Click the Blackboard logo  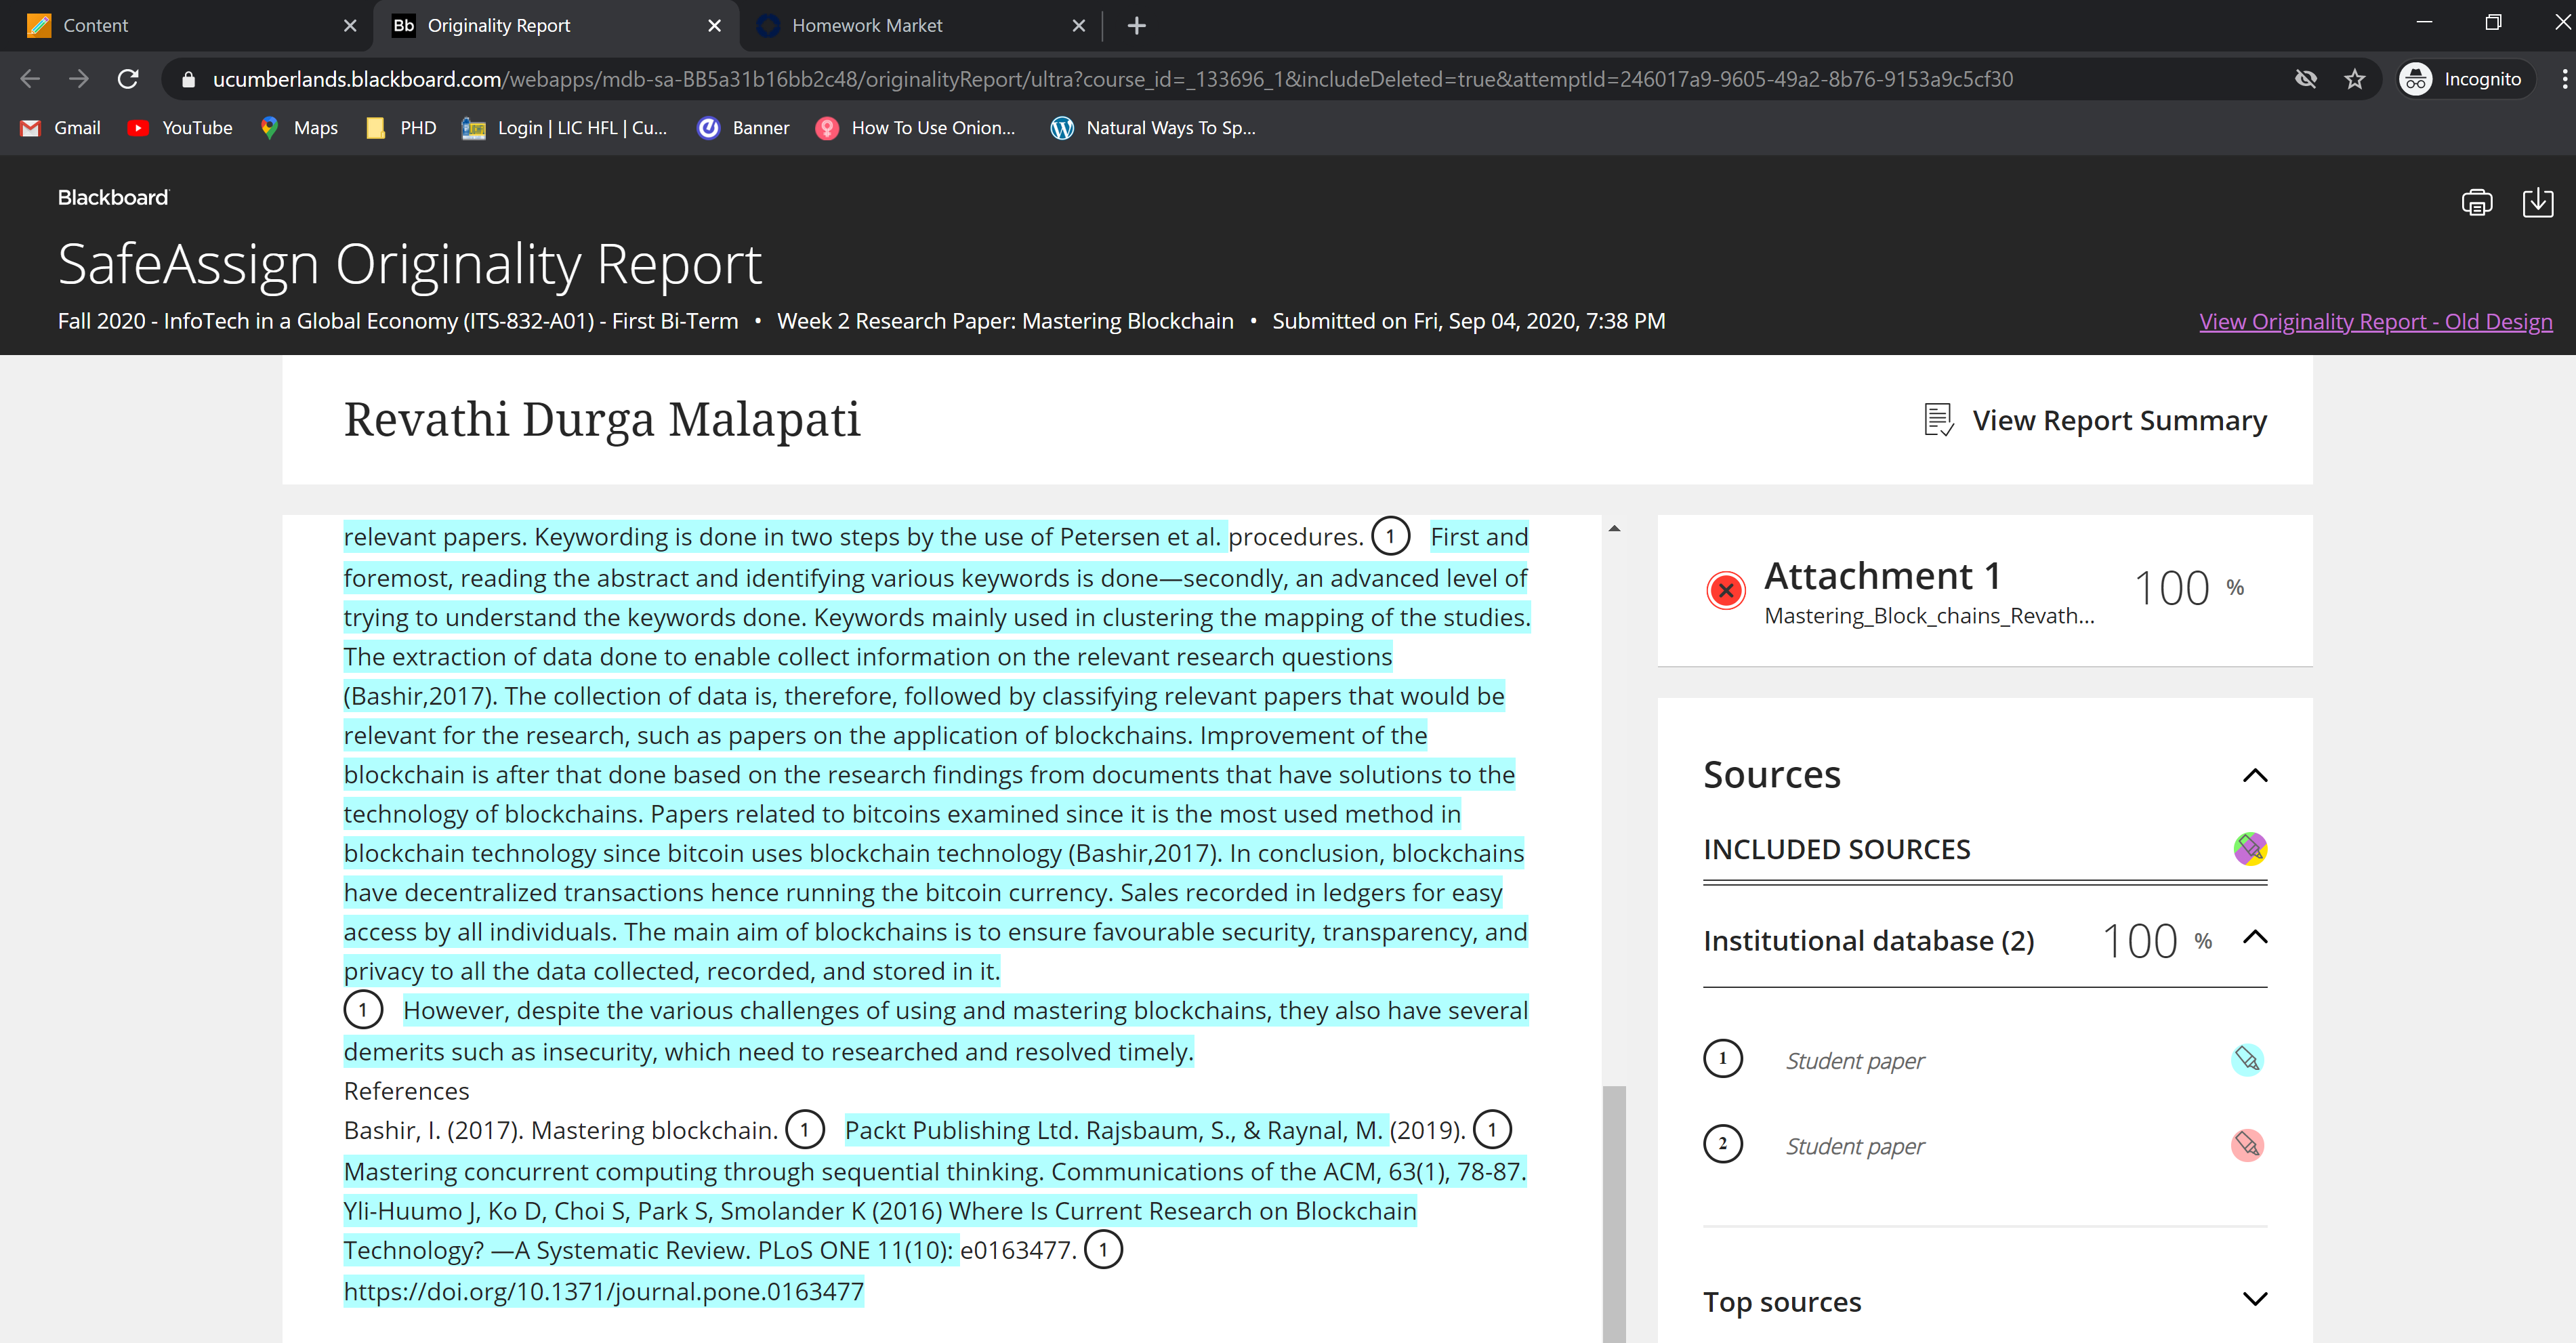[113, 197]
